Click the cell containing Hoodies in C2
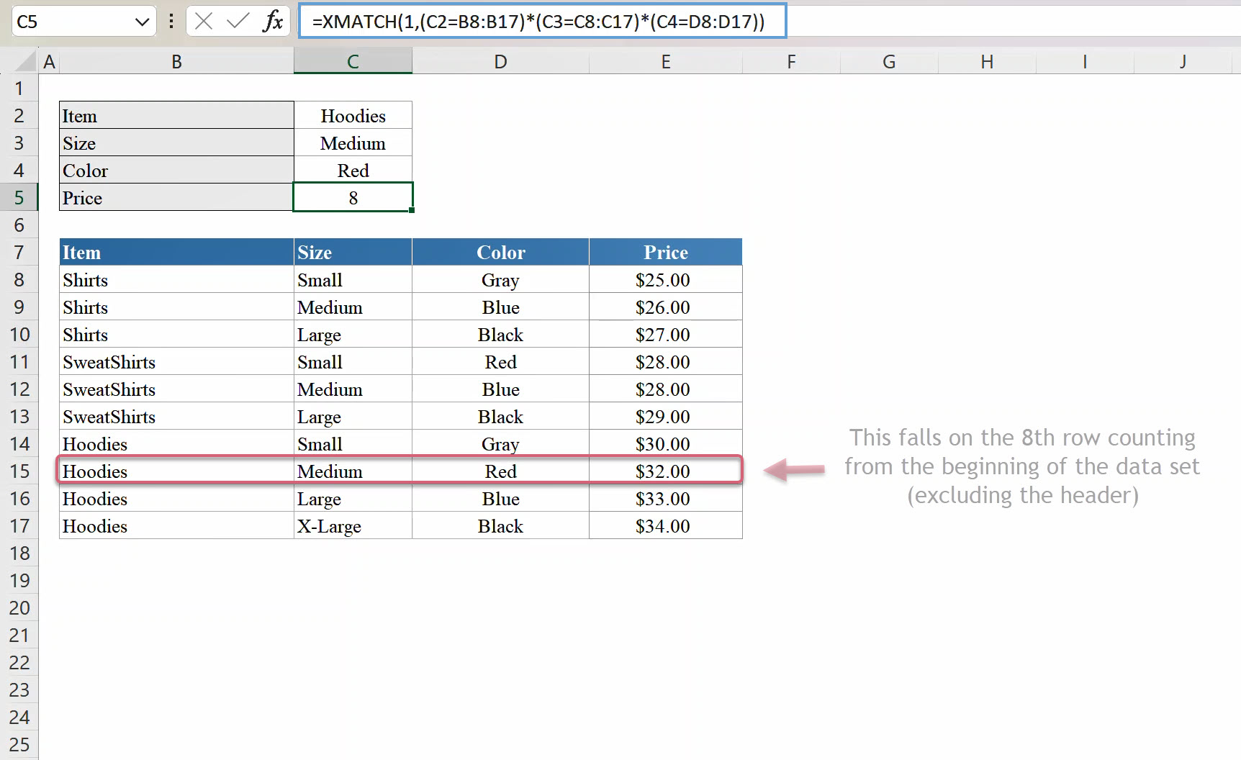 coord(353,116)
